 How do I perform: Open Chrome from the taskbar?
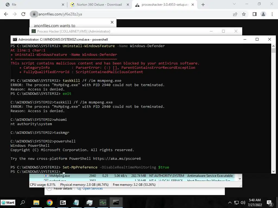[50, 203]
